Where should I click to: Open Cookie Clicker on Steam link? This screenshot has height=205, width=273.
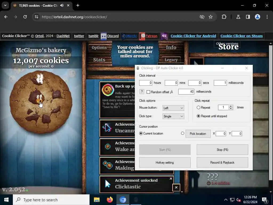click(x=242, y=36)
